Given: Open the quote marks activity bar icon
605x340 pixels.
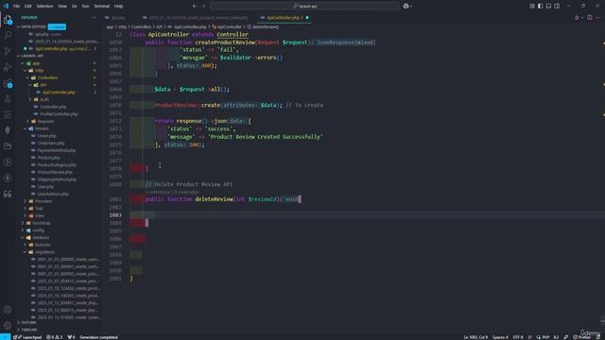Looking at the screenshot, I should point(8,194).
